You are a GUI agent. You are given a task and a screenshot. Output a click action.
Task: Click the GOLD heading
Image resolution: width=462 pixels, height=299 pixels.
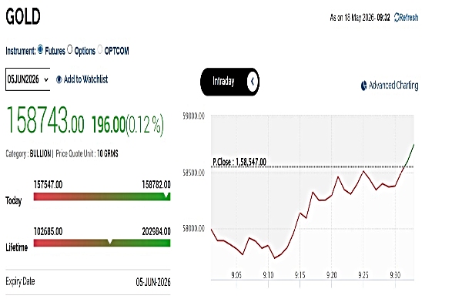(23, 16)
